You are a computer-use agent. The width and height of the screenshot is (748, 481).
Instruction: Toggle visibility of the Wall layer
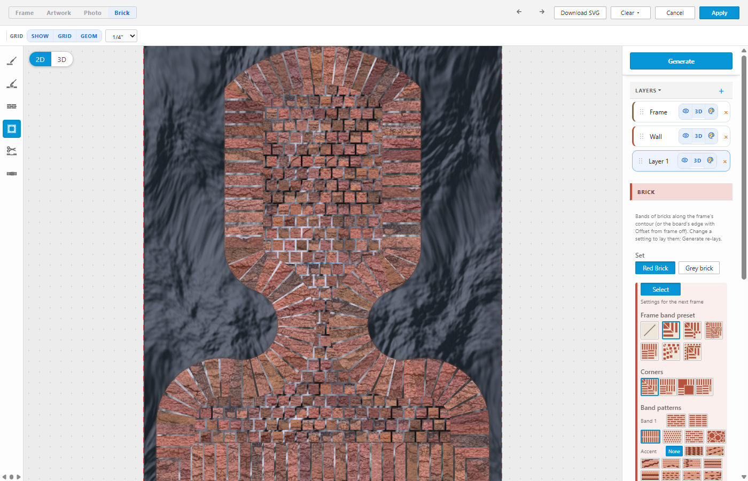click(685, 136)
